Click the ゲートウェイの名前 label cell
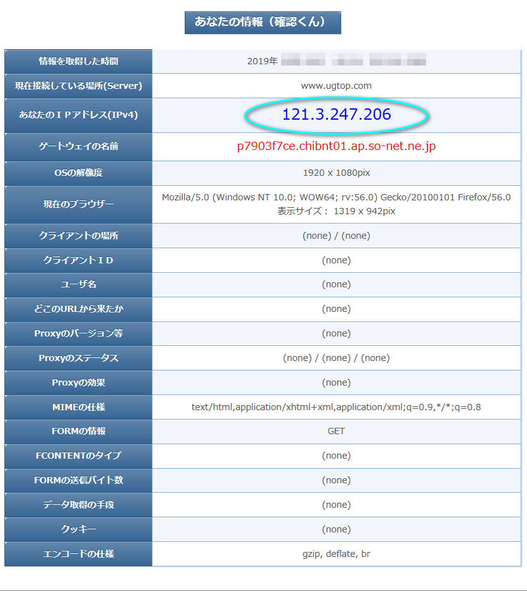The height and width of the screenshot is (591, 527). click(78, 146)
